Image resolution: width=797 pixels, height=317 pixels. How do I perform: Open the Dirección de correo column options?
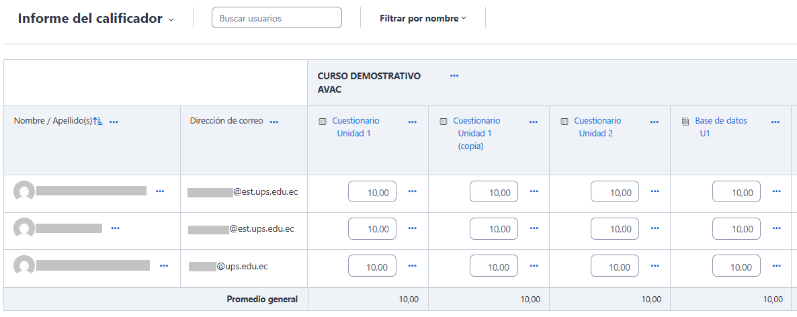[x=274, y=122]
